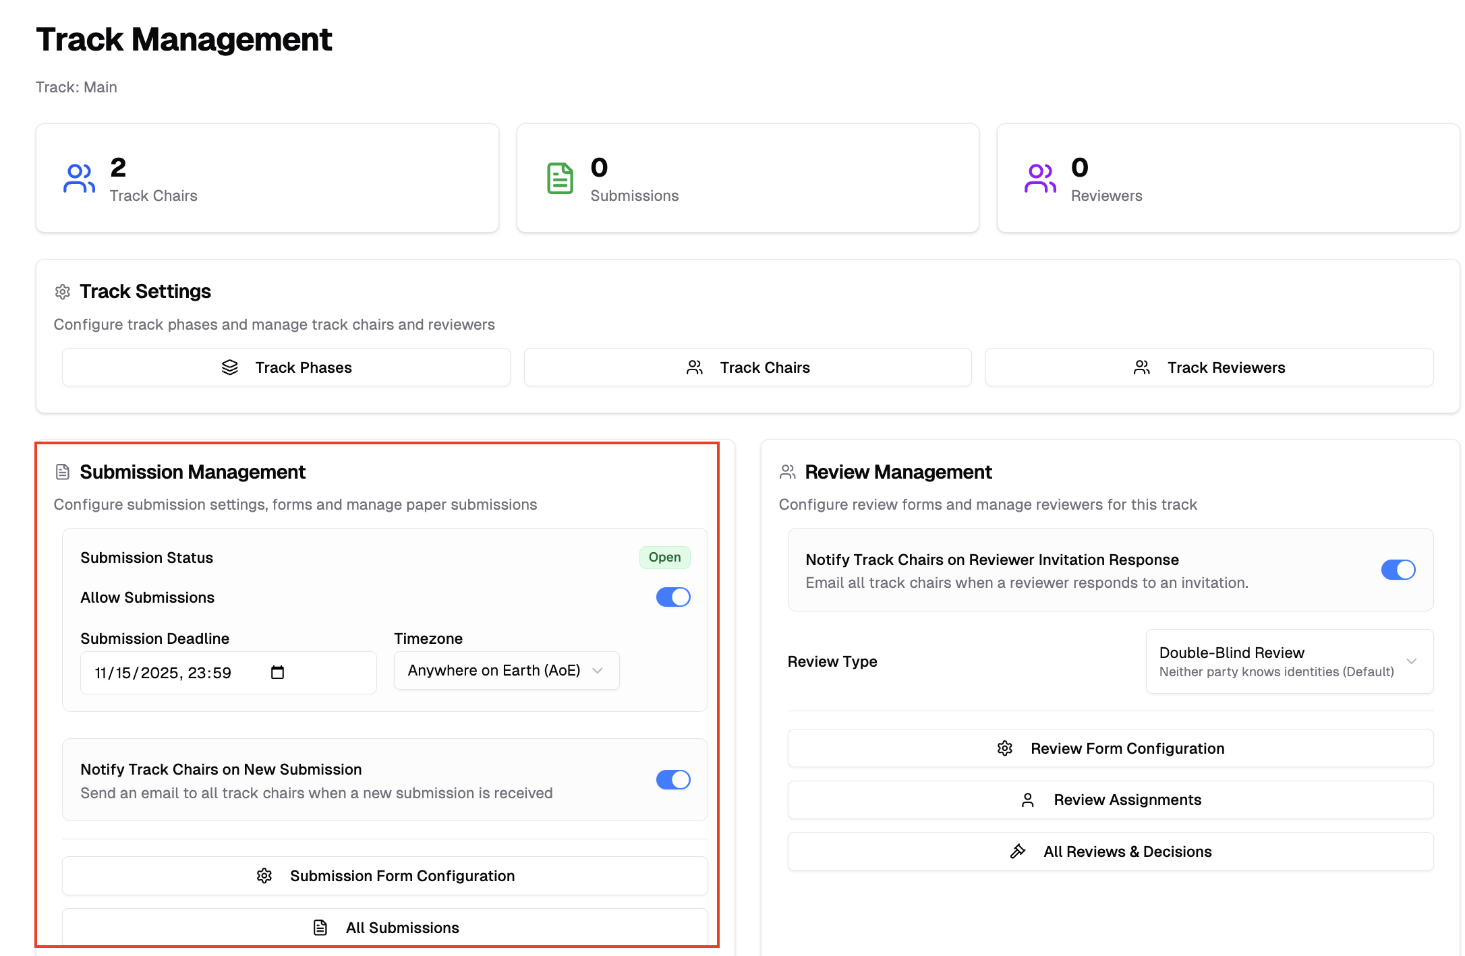Click the Submission Management document icon
The height and width of the screenshot is (956, 1465).
(63, 472)
